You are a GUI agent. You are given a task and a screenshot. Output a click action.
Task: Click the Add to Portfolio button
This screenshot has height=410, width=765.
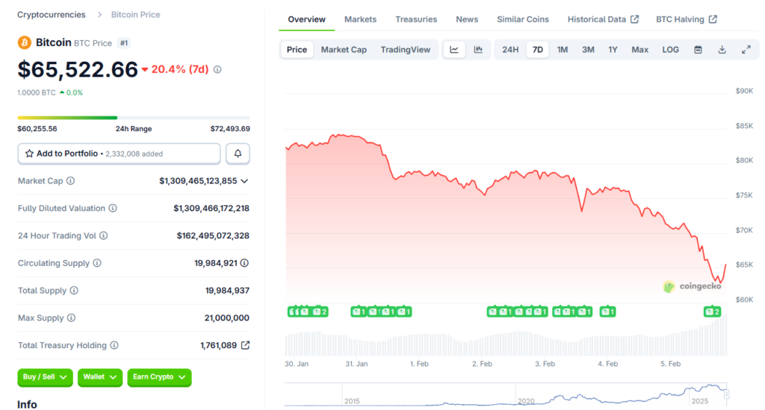pyautogui.click(x=119, y=154)
